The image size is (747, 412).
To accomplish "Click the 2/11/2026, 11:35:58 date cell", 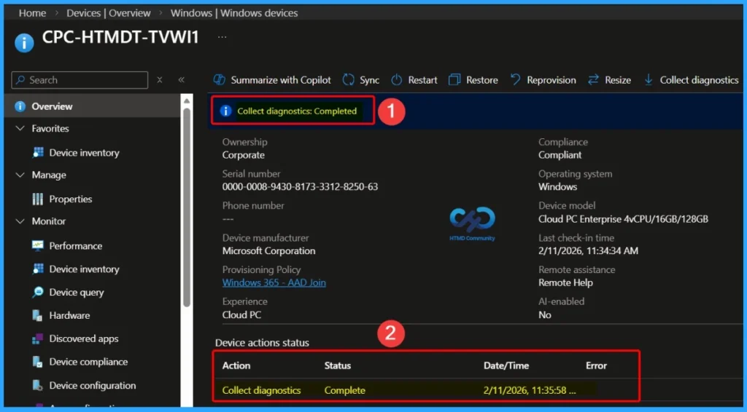I will pyautogui.click(x=530, y=390).
